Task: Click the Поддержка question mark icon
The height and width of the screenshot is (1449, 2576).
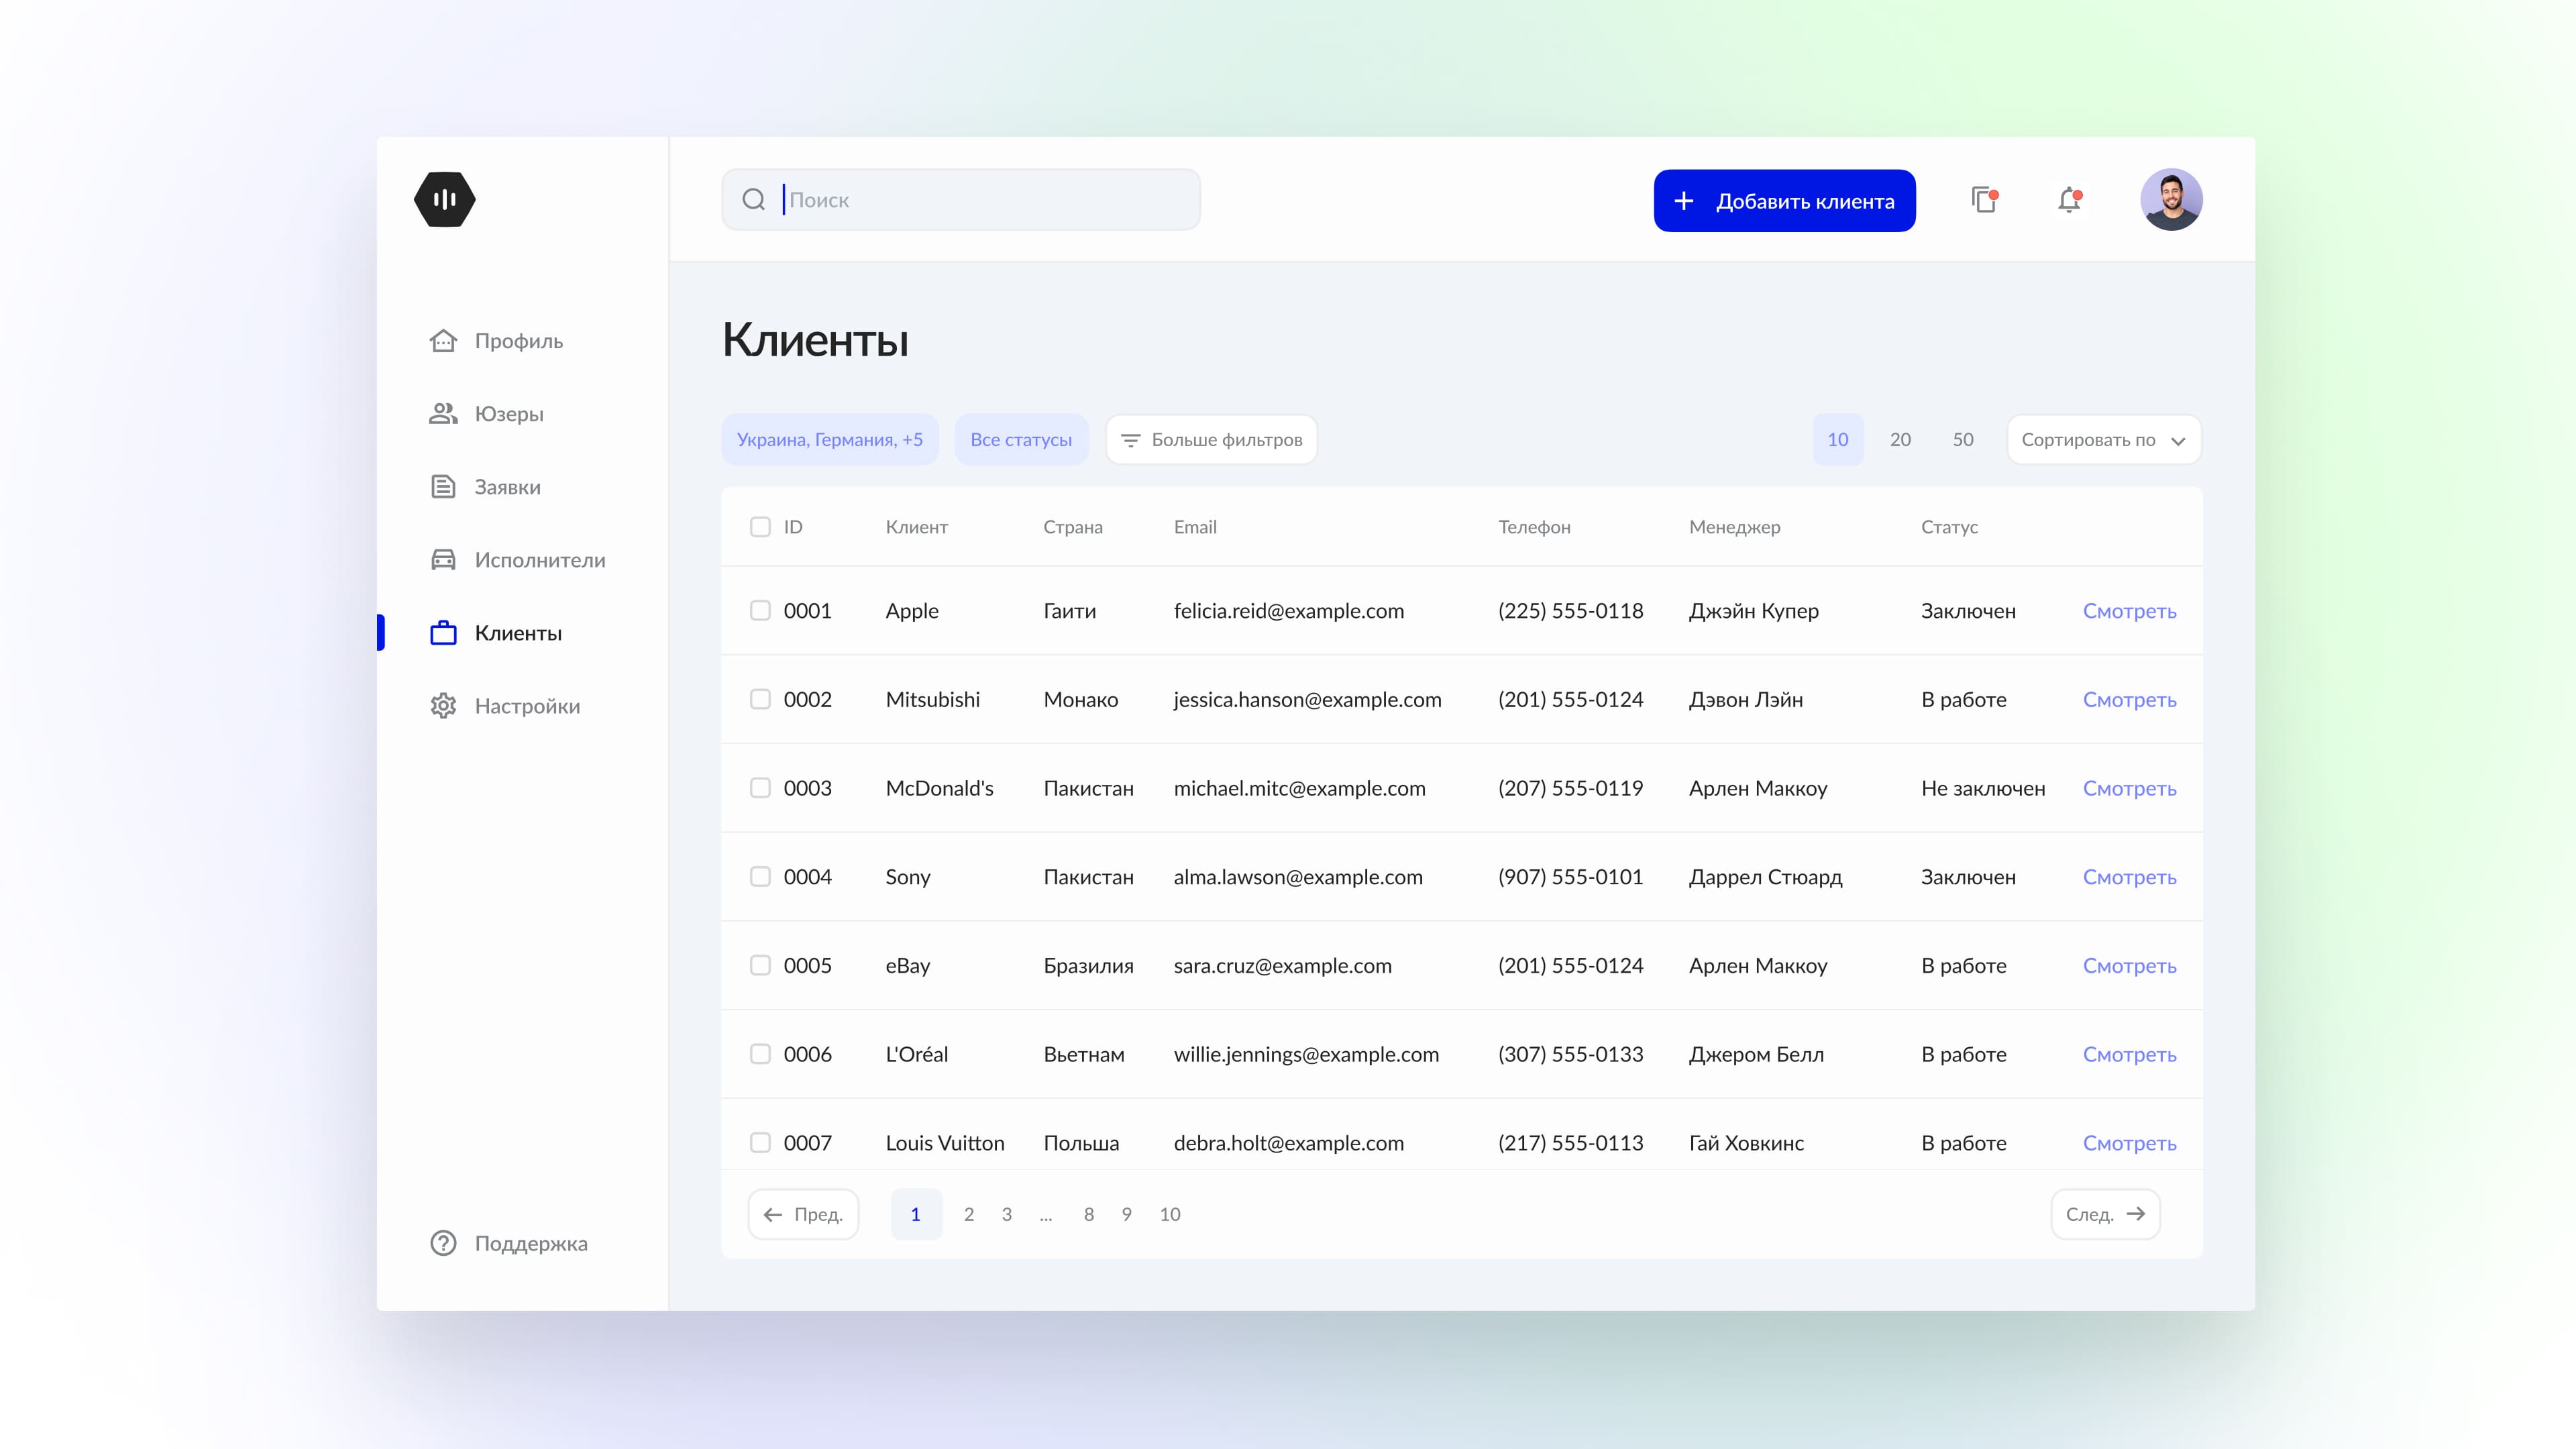Action: (x=443, y=1243)
